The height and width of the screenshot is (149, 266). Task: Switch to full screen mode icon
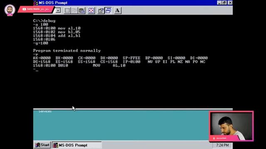[91, 10]
